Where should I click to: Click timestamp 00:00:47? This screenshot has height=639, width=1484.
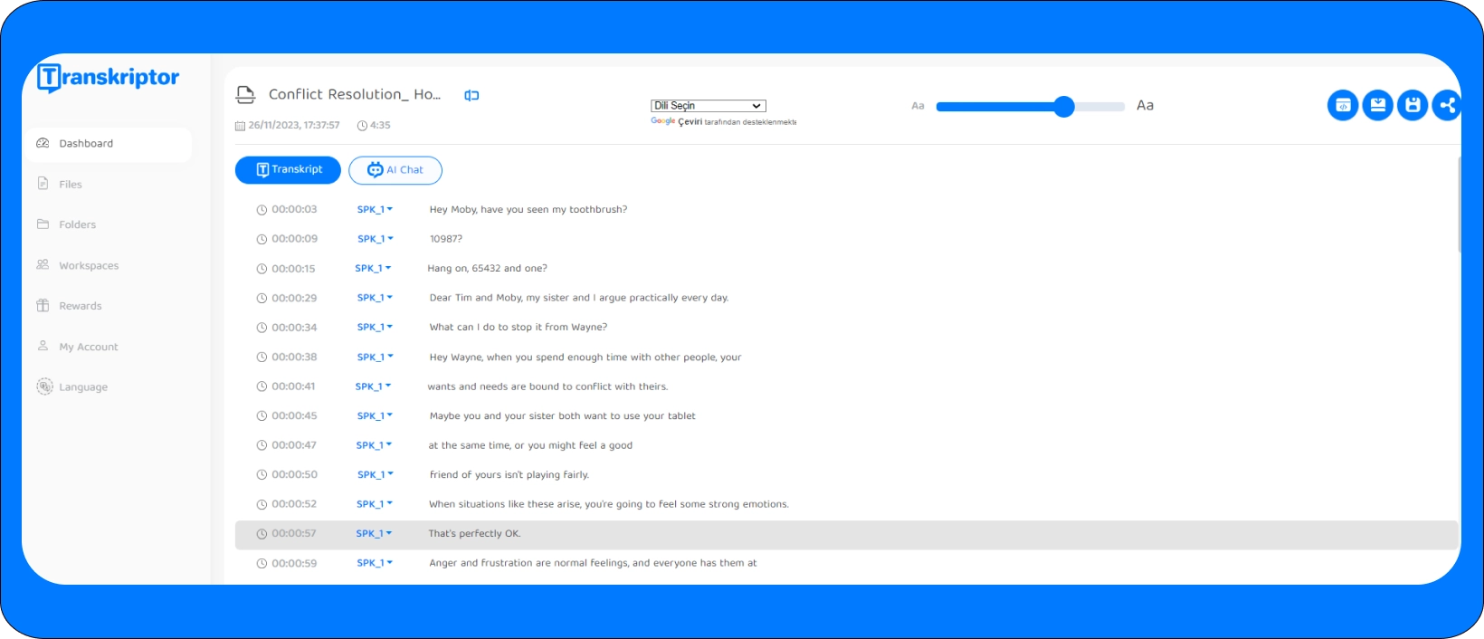(x=287, y=445)
